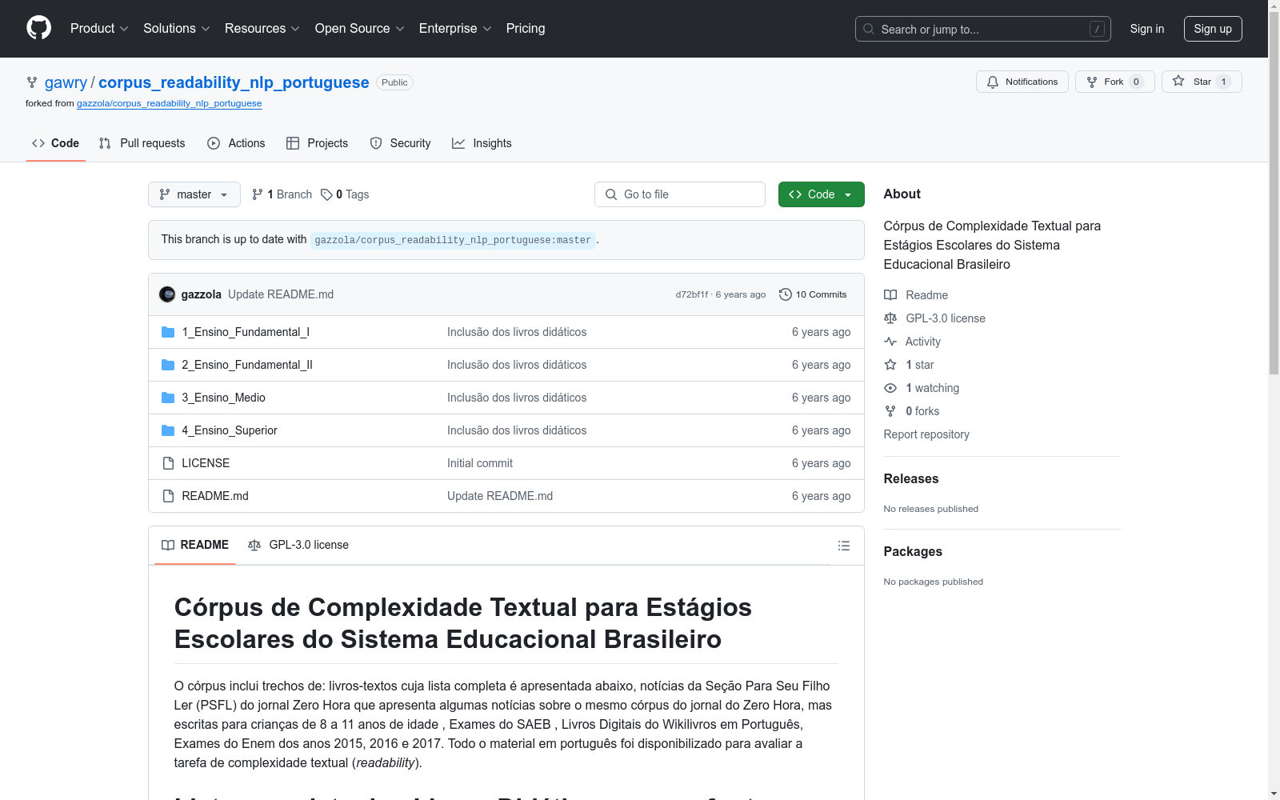Click the Sign up button
This screenshot has height=800, width=1280.
click(x=1213, y=29)
